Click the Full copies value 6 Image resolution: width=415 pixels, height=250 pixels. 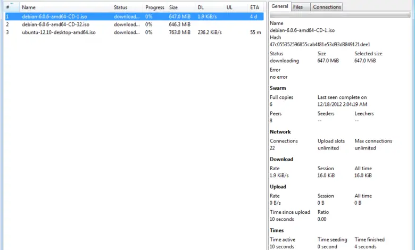click(271, 104)
